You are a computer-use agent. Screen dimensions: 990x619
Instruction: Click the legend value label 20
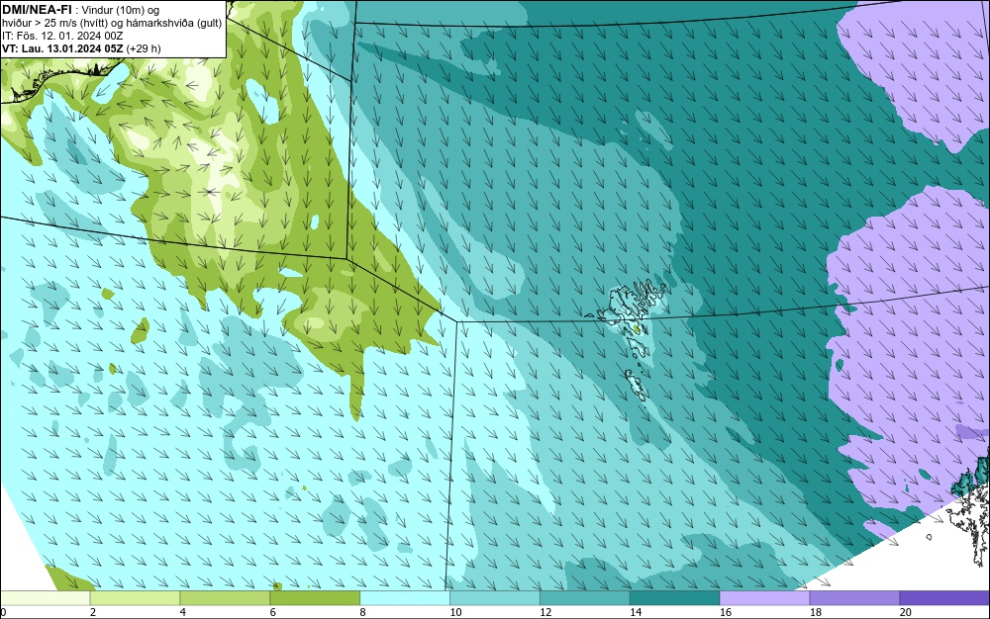point(906,612)
